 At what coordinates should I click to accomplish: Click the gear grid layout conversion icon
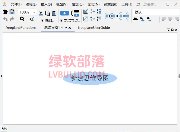pyautogui.click(x=117, y=16)
